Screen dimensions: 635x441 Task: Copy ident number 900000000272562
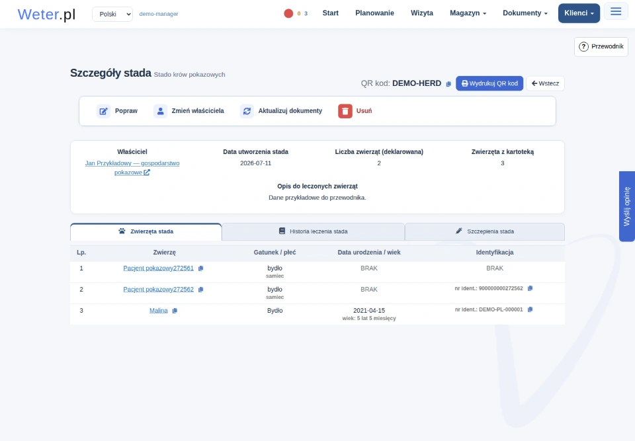click(x=530, y=288)
